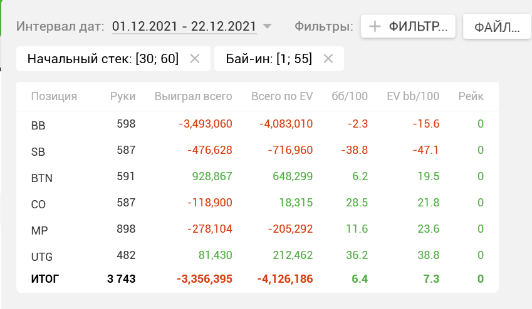Sort by the Рейк column header

[471, 96]
